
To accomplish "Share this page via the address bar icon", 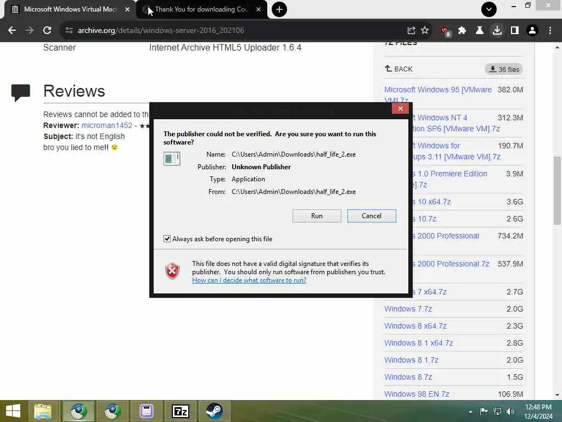I will click(x=411, y=31).
